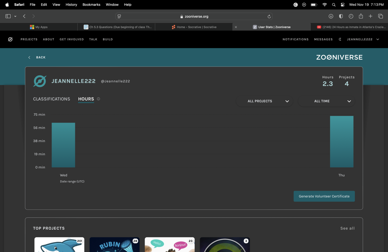Switch to the CLASSIFICATIONS tab
This screenshot has height=252, width=388.
[x=52, y=99]
